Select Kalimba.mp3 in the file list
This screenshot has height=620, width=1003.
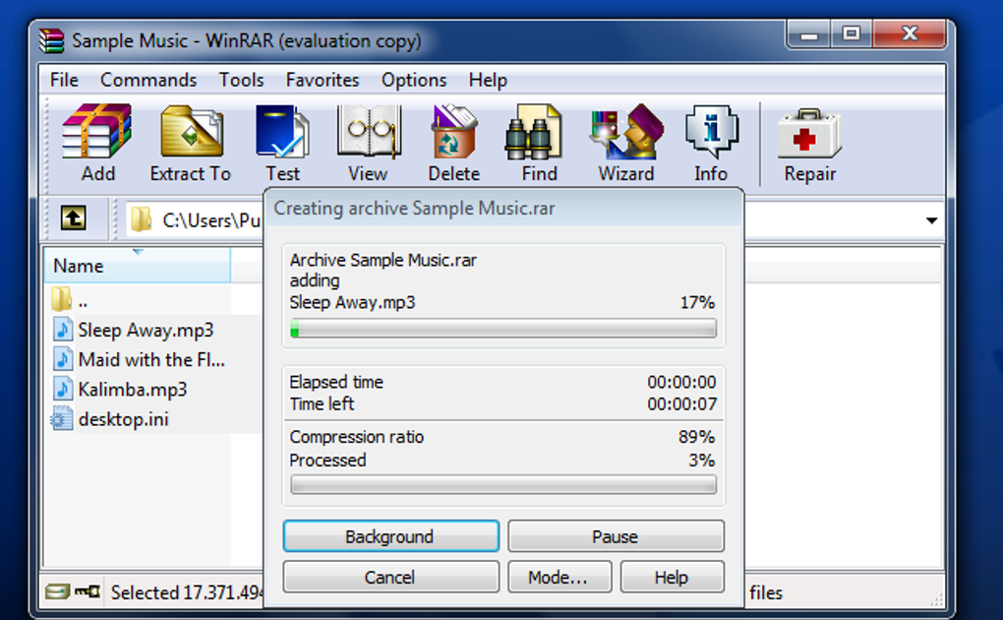coord(133,390)
